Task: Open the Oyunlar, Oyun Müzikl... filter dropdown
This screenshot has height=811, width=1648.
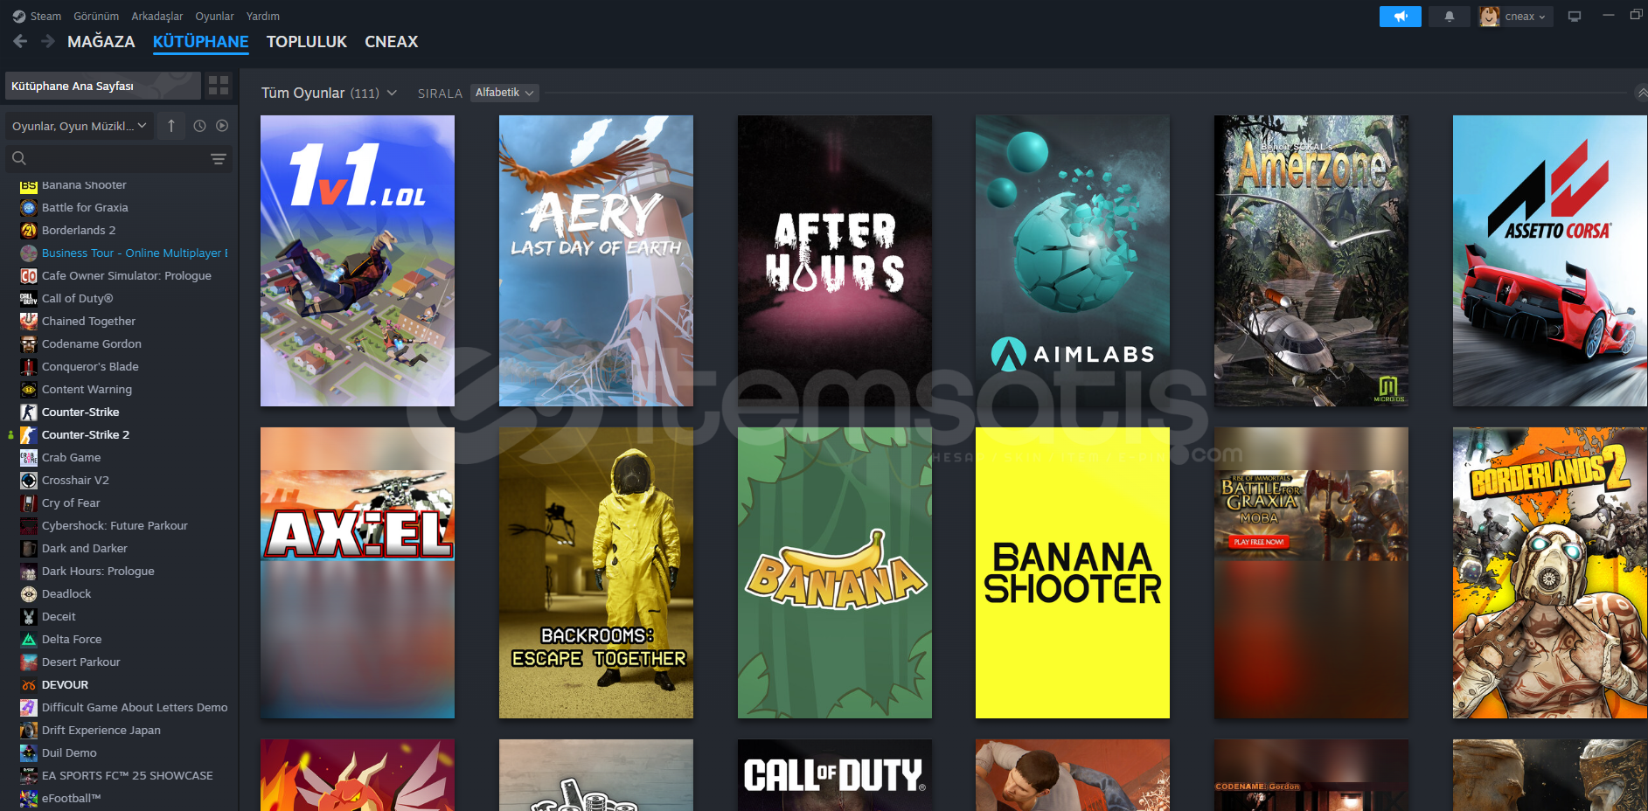Action: click(x=80, y=126)
